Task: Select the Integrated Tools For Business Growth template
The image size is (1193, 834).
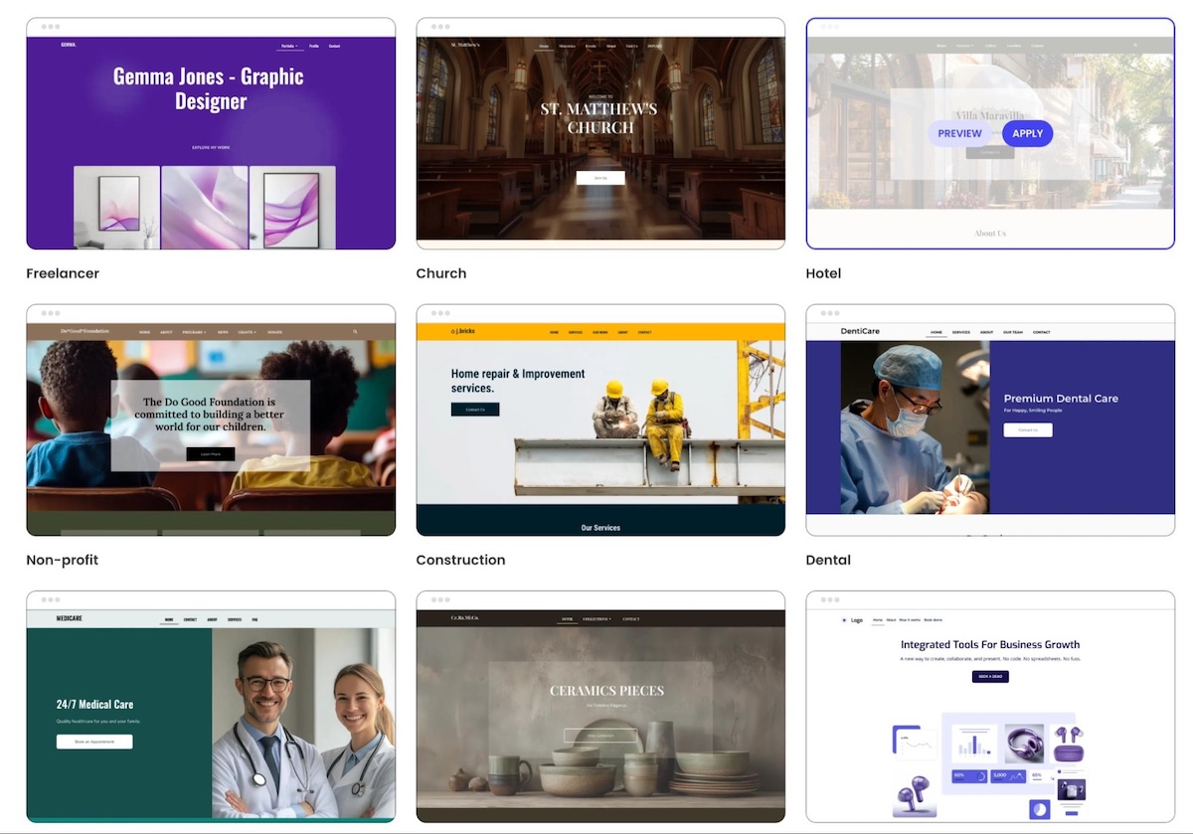Action: pyautogui.click(x=990, y=707)
